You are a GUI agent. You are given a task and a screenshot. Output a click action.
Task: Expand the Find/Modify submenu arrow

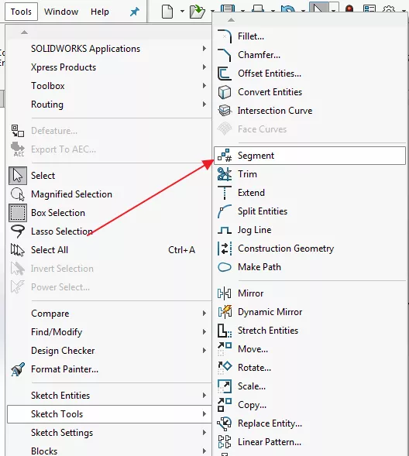[204, 332]
